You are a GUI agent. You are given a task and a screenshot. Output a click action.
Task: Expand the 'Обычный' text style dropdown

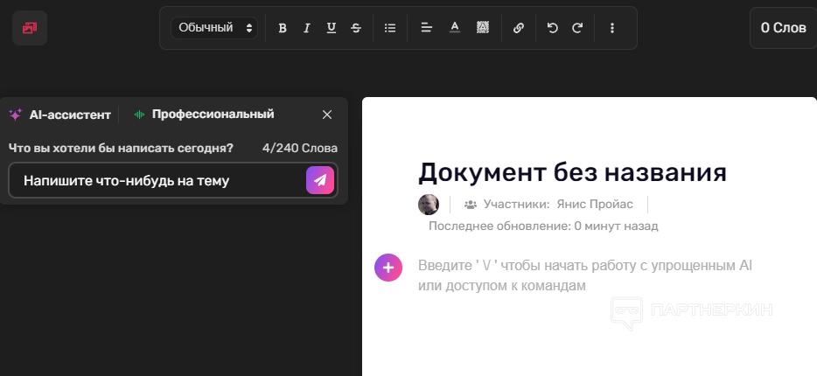(215, 28)
